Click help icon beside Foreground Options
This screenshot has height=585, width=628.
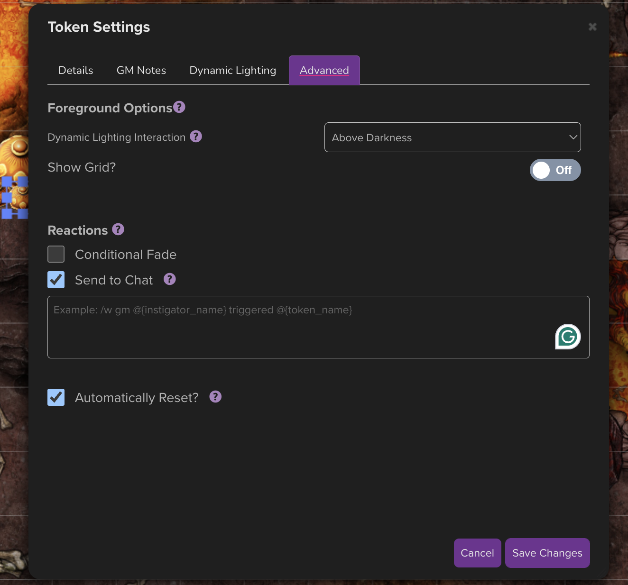179,107
